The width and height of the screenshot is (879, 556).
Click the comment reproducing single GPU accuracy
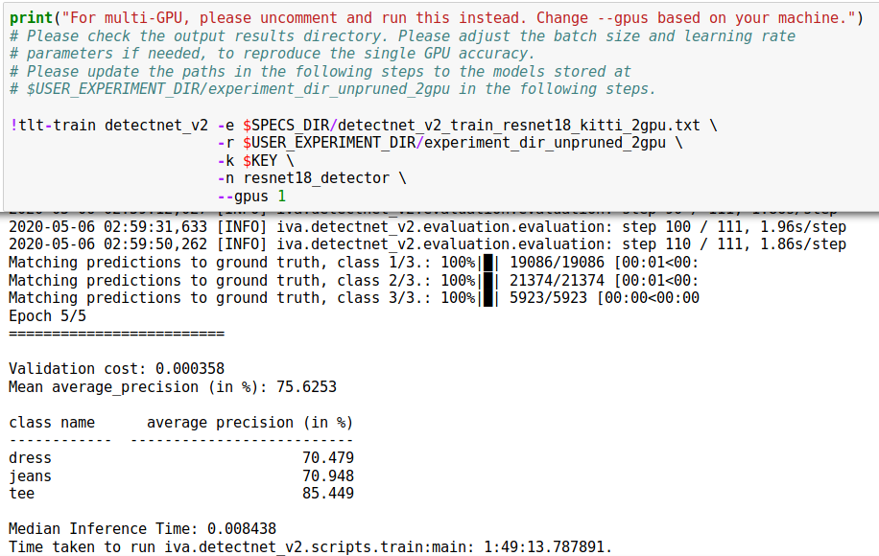[x=273, y=54]
